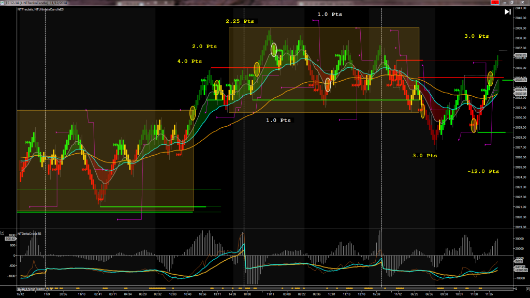Click the red button in the title bar
The image size is (530, 298).
[x=495, y=3]
